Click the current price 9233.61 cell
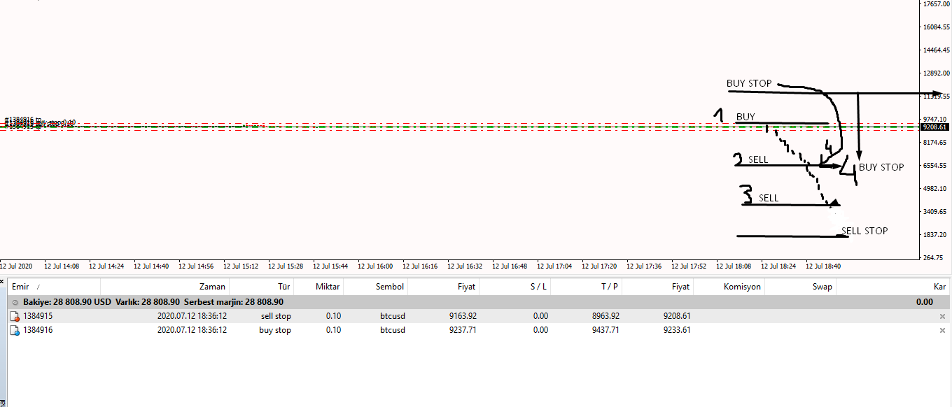Screen dimensions: 952x407 677,330
